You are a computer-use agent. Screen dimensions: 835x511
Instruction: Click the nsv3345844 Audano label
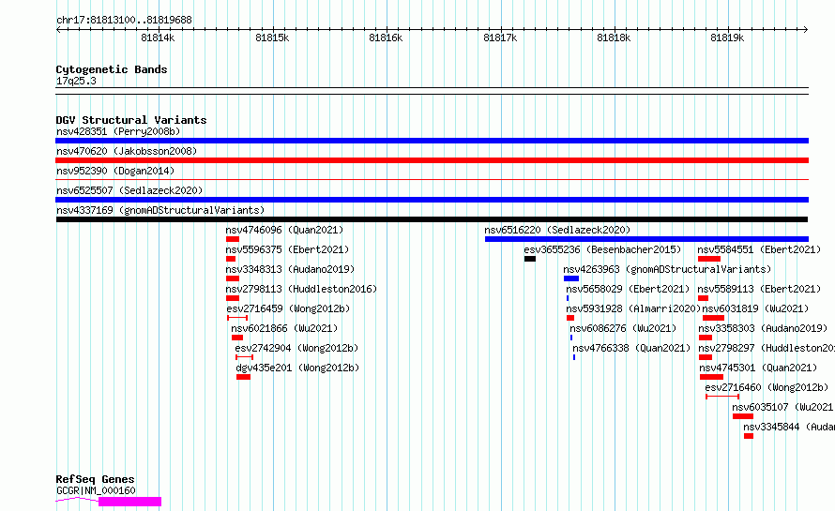(x=789, y=427)
